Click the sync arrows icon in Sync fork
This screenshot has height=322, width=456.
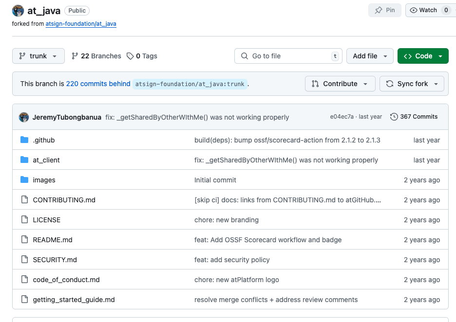[390, 84]
